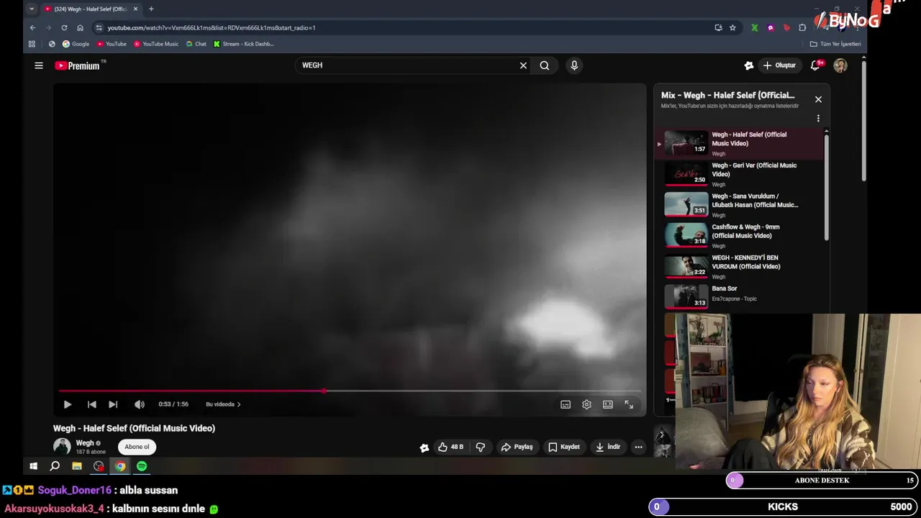921x518 pixels.
Task: Open Spotify from the taskbar
Action: [142, 466]
